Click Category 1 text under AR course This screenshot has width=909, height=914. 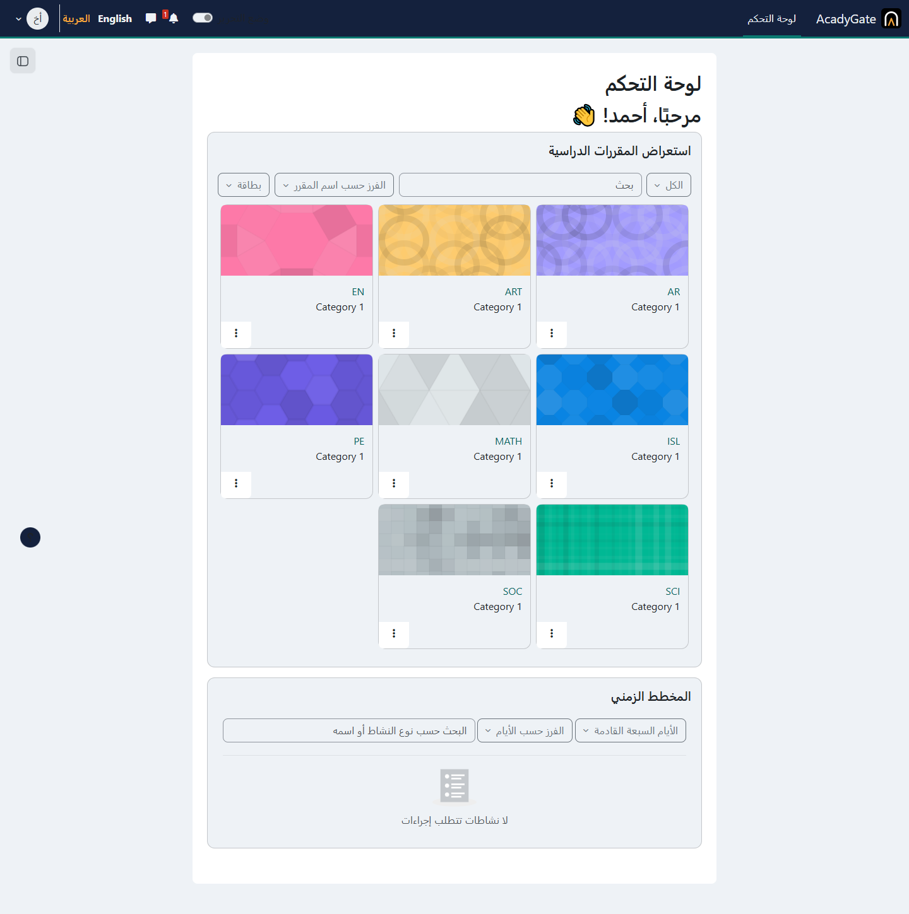[x=655, y=307]
